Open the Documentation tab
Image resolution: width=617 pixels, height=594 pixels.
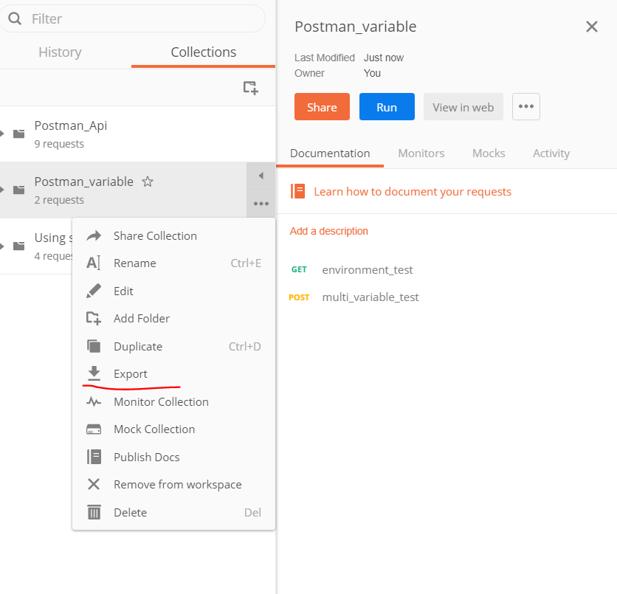(x=330, y=153)
